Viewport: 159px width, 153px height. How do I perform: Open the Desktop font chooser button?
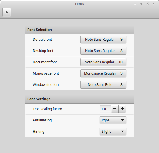click(x=103, y=51)
